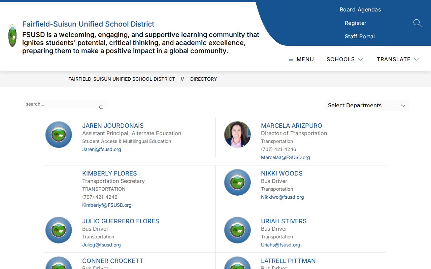431x269 pixels.
Task: Click 'Transportation Secretary' title text
Action: (113, 181)
